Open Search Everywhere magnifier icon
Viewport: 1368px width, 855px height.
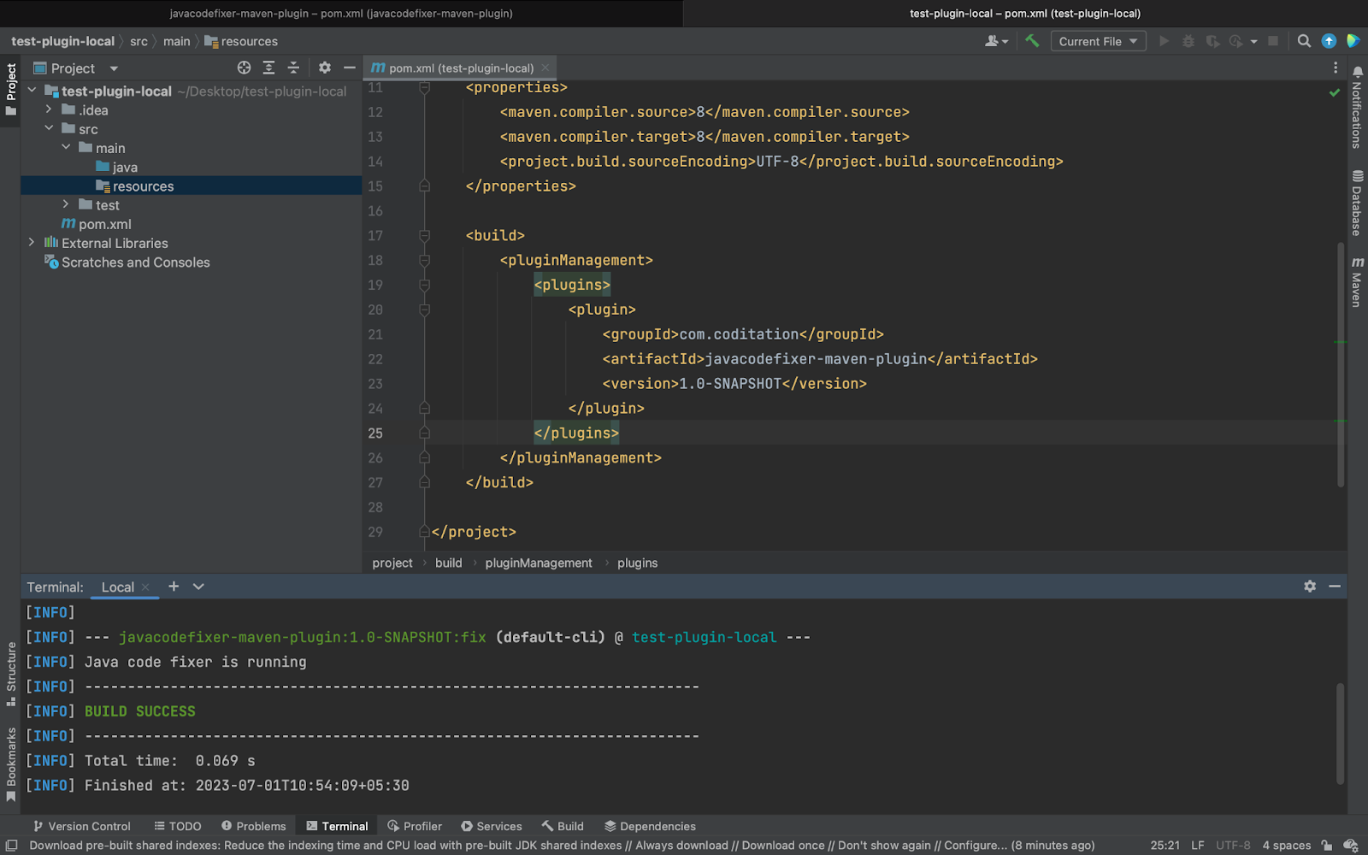click(1304, 41)
